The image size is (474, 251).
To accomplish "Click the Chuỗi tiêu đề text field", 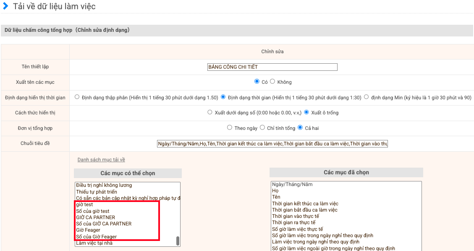I will point(272,144).
